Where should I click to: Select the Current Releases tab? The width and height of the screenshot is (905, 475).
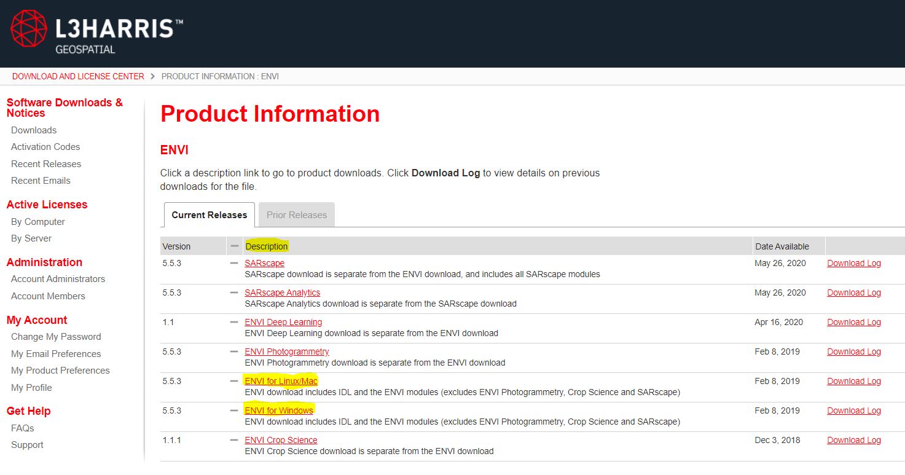(209, 215)
